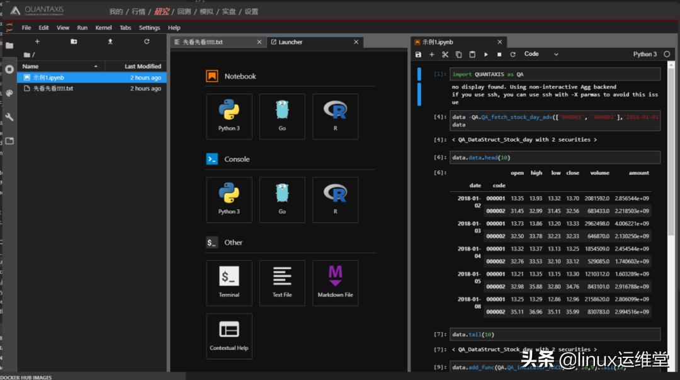Go to 回测 in QUANTAXIS navigation
Image resolution: width=680 pixels, height=380 pixels.
pyautogui.click(x=184, y=12)
